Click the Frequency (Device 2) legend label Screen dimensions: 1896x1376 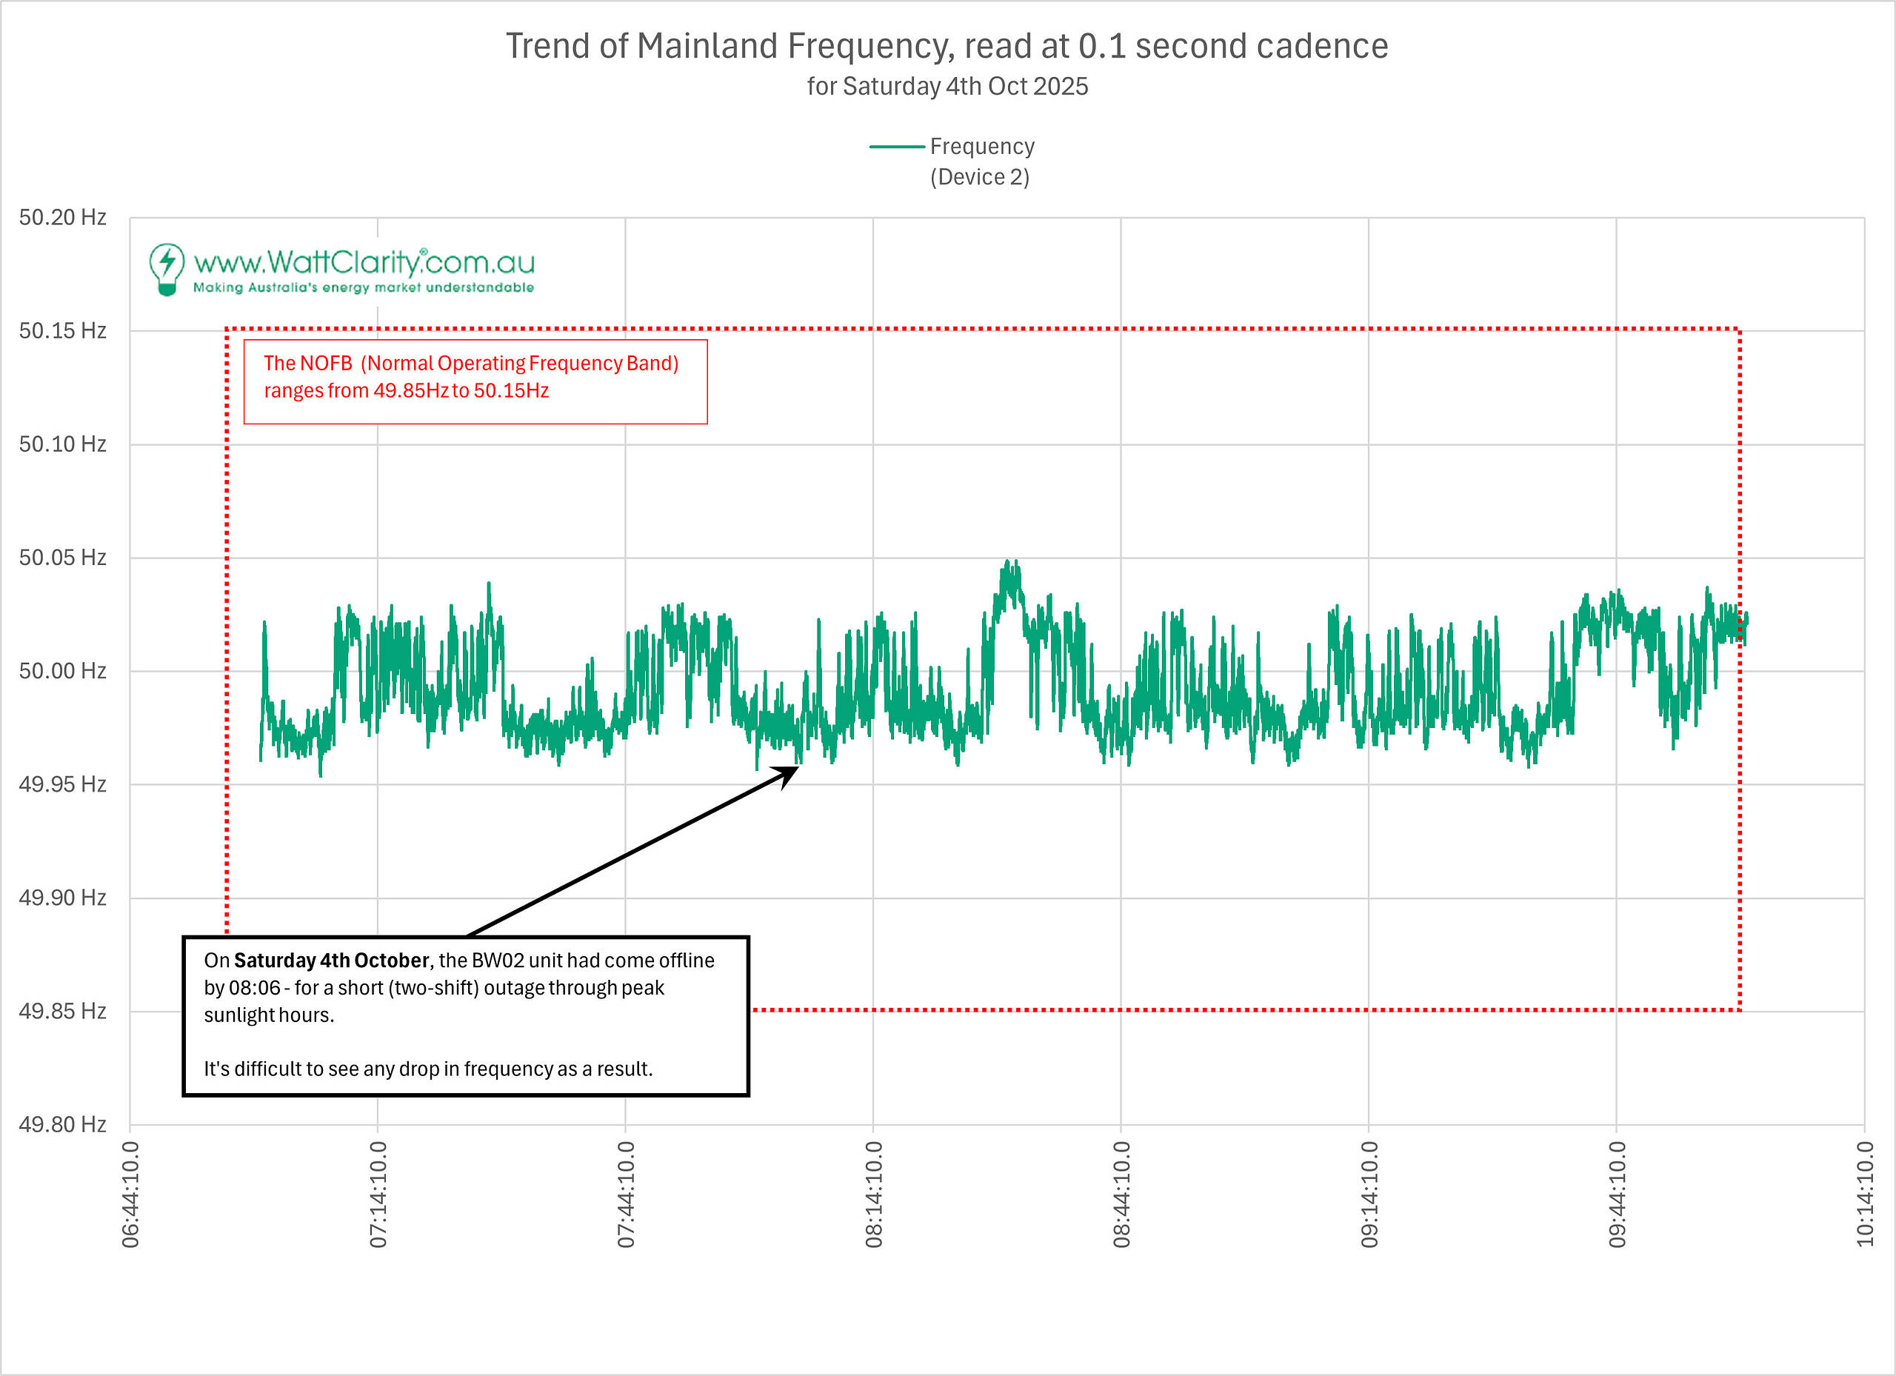(981, 161)
